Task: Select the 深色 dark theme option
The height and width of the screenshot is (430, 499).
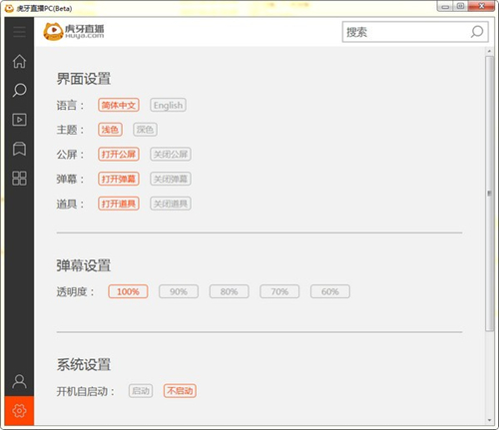Action: (x=145, y=130)
